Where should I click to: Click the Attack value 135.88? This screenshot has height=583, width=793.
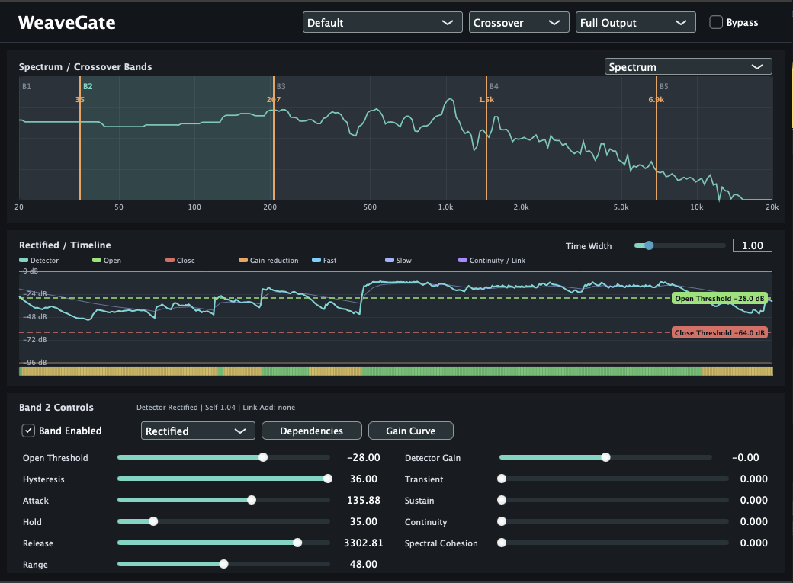[364, 500]
